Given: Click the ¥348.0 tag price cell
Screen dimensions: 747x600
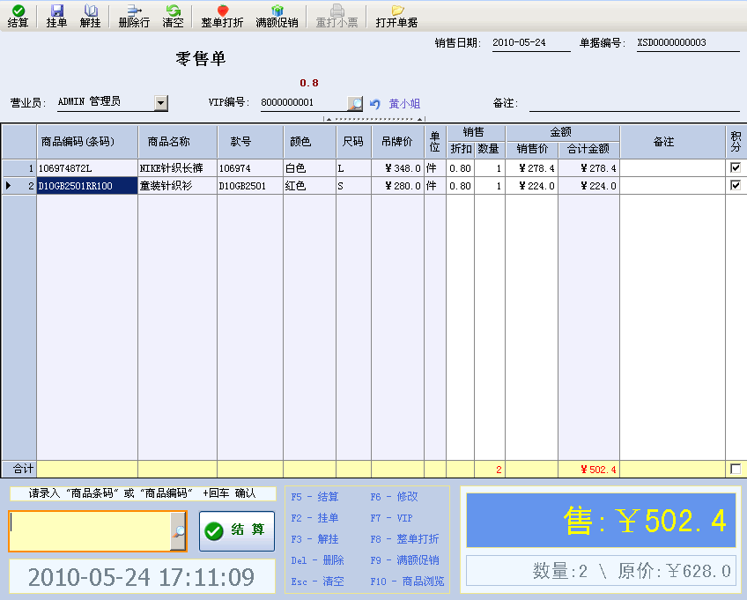Looking at the screenshot, I should pos(398,168).
